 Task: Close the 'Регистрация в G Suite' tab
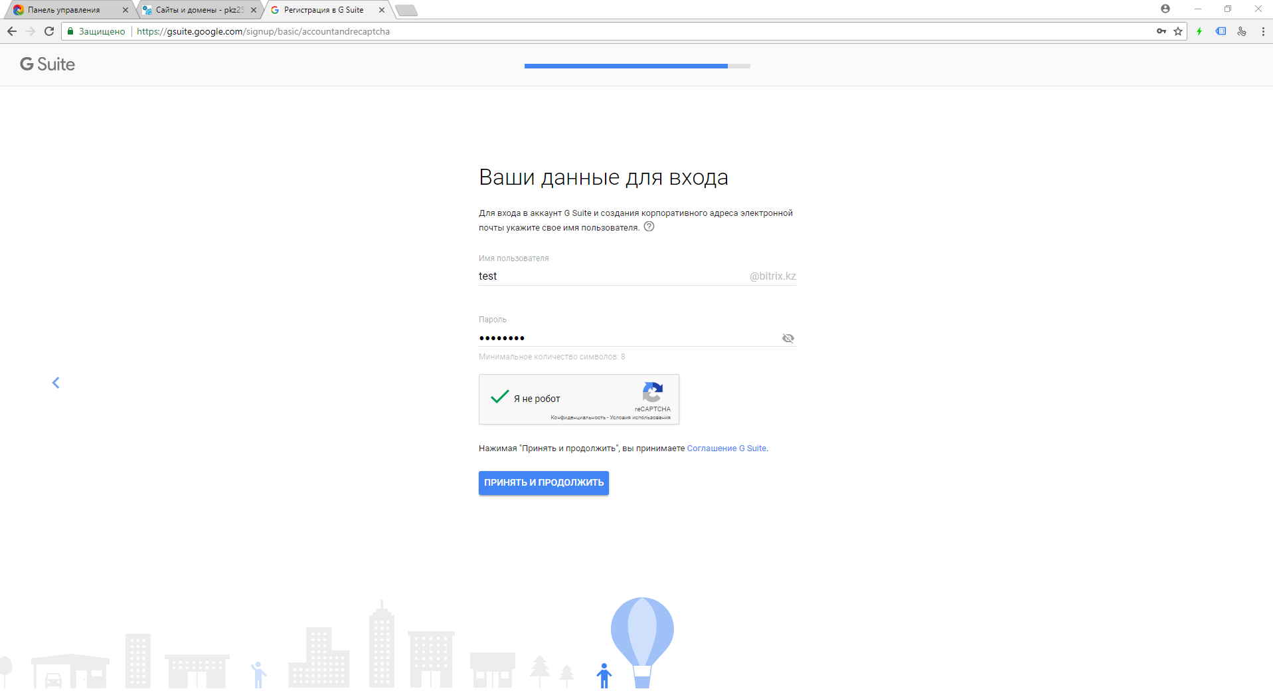[382, 10]
